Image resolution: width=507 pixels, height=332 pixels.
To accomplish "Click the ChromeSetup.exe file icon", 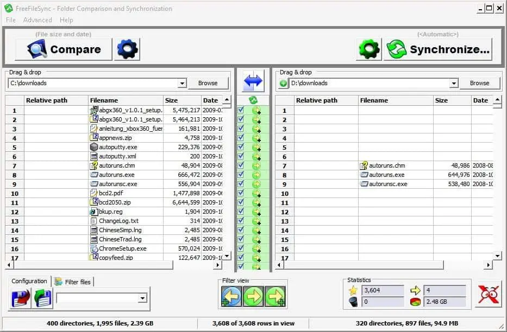I will (94, 248).
